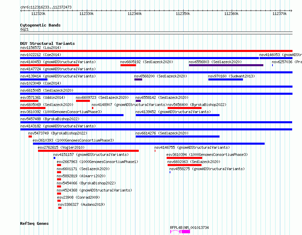The height and width of the screenshot is (235, 302).
Task: Click esv23908 (Conrad2009) label
Action: tap(78, 197)
